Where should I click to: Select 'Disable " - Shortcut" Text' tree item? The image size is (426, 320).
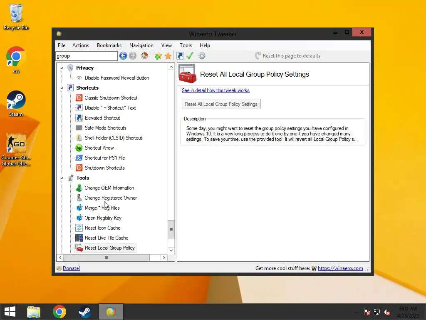click(x=110, y=108)
